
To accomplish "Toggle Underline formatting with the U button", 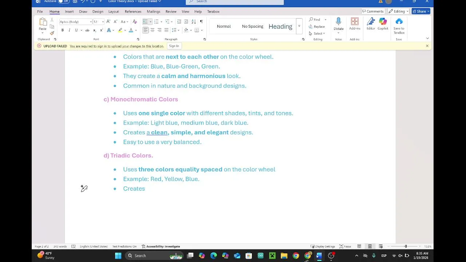I will pos(76,30).
